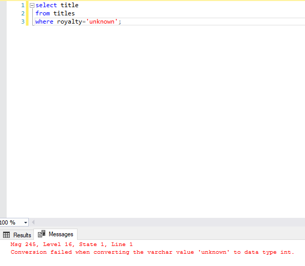Click line number 2 in the margin

23,13
